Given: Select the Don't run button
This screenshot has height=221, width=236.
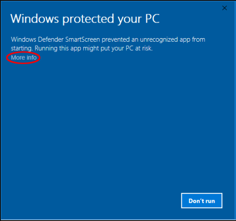Looking at the screenshot, I should point(202,201).
